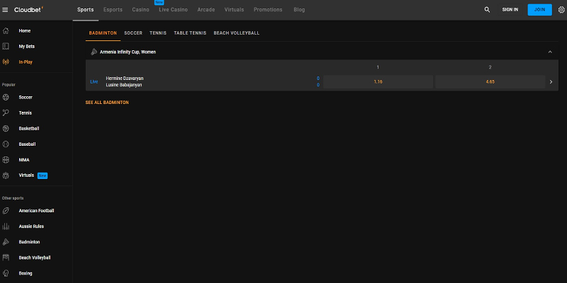Open the settings gear icon
Viewport: 567px width, 283px height.
[561, 10]
